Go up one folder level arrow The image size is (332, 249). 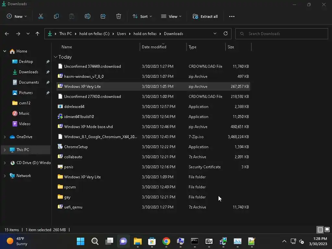38,34
